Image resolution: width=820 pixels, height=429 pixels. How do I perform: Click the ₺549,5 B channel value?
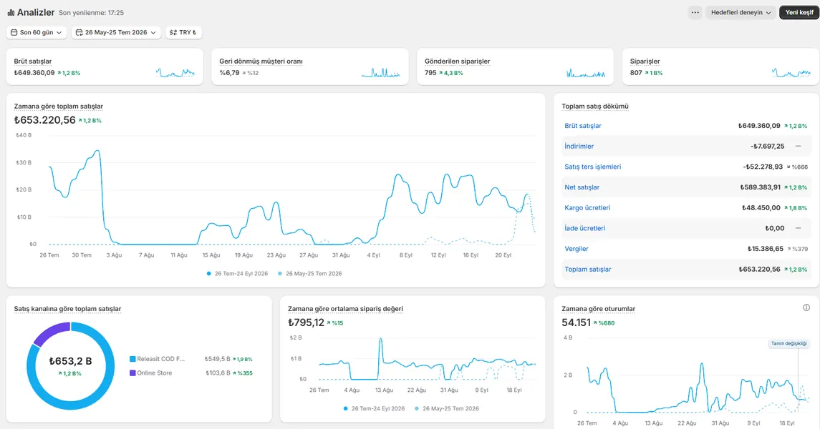click(x=218, y=359)
